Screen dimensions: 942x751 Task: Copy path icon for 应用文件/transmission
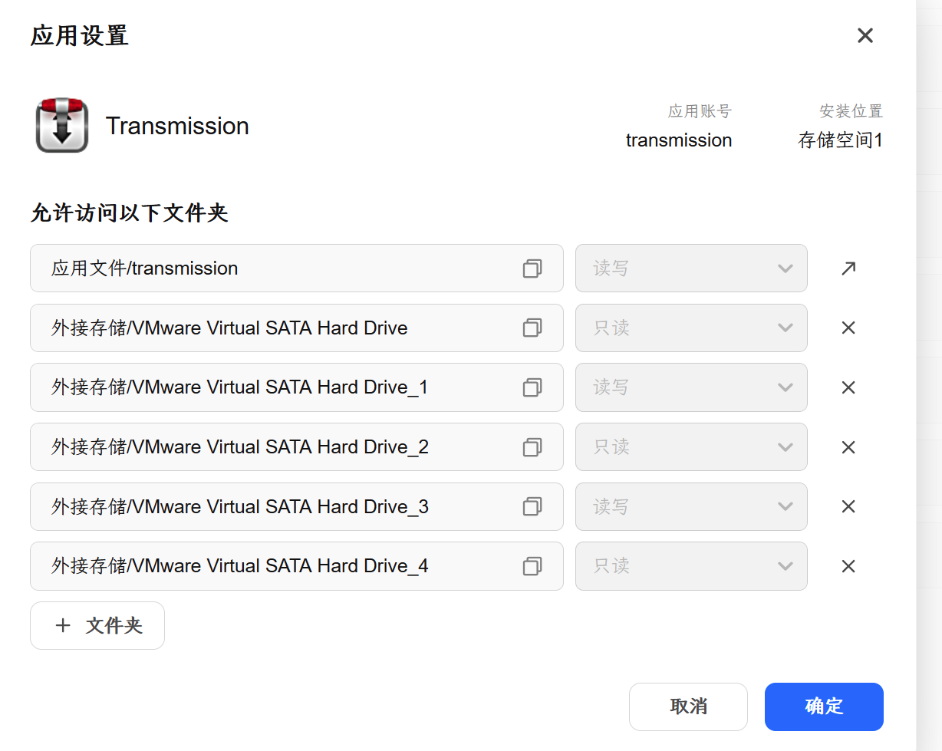click(532, 268)
